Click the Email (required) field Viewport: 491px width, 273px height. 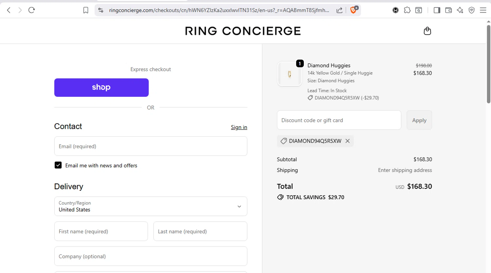coord(151,146)
